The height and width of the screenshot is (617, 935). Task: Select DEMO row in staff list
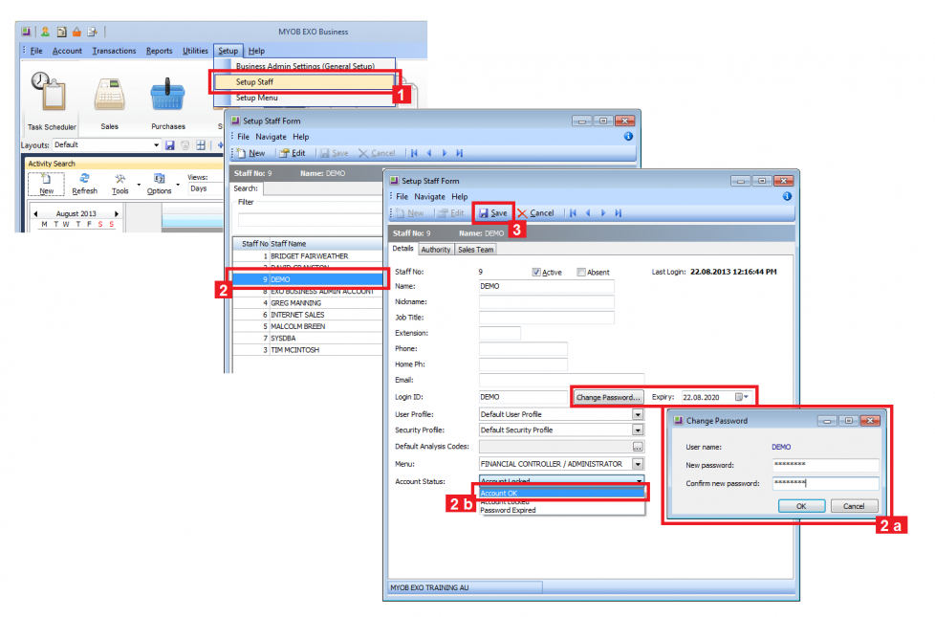(309, 279)
